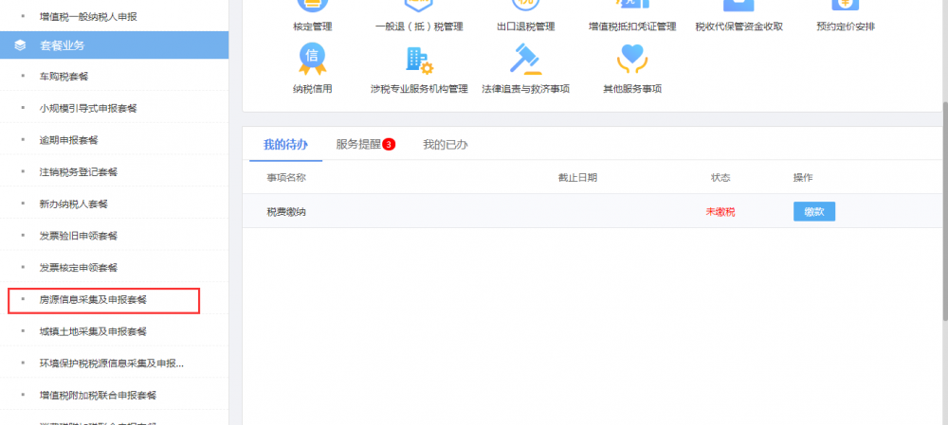The height and width of the screenshot is (425, 948).
Task: Open 涉税专业服务机构管理 icon
Action: point(419,60)
